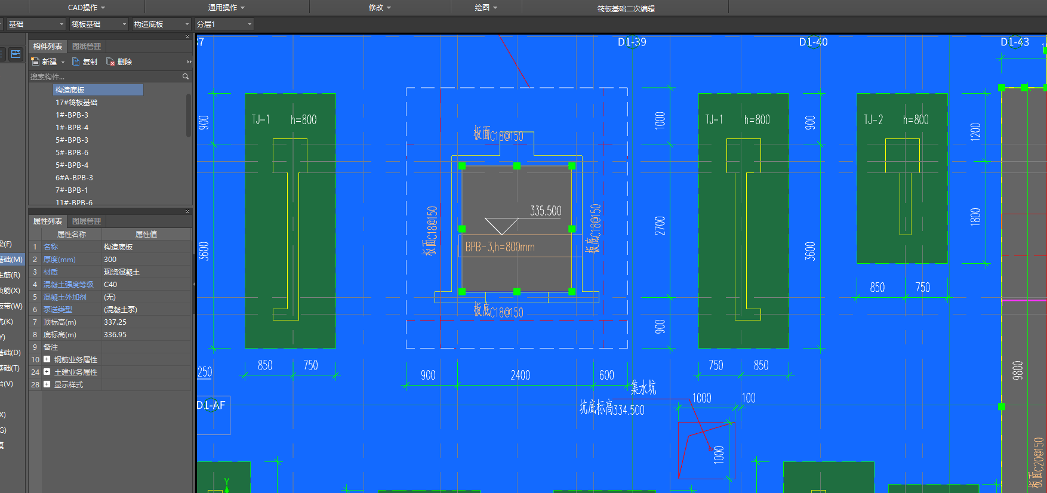Close the component list panel
The height and width of the screenshot is (493, 1047).
coord(187,37)
